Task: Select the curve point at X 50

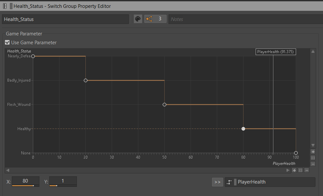Action: tap(164, 105)
